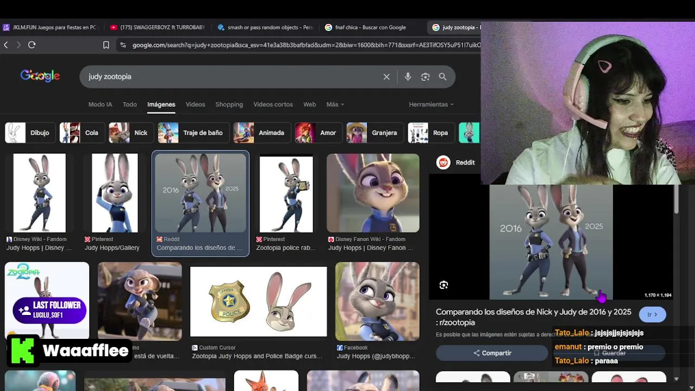Open the Videos results tab

tap(195, 104)
